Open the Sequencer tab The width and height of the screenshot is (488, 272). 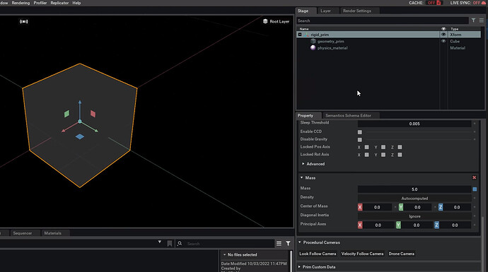[23, 233]
